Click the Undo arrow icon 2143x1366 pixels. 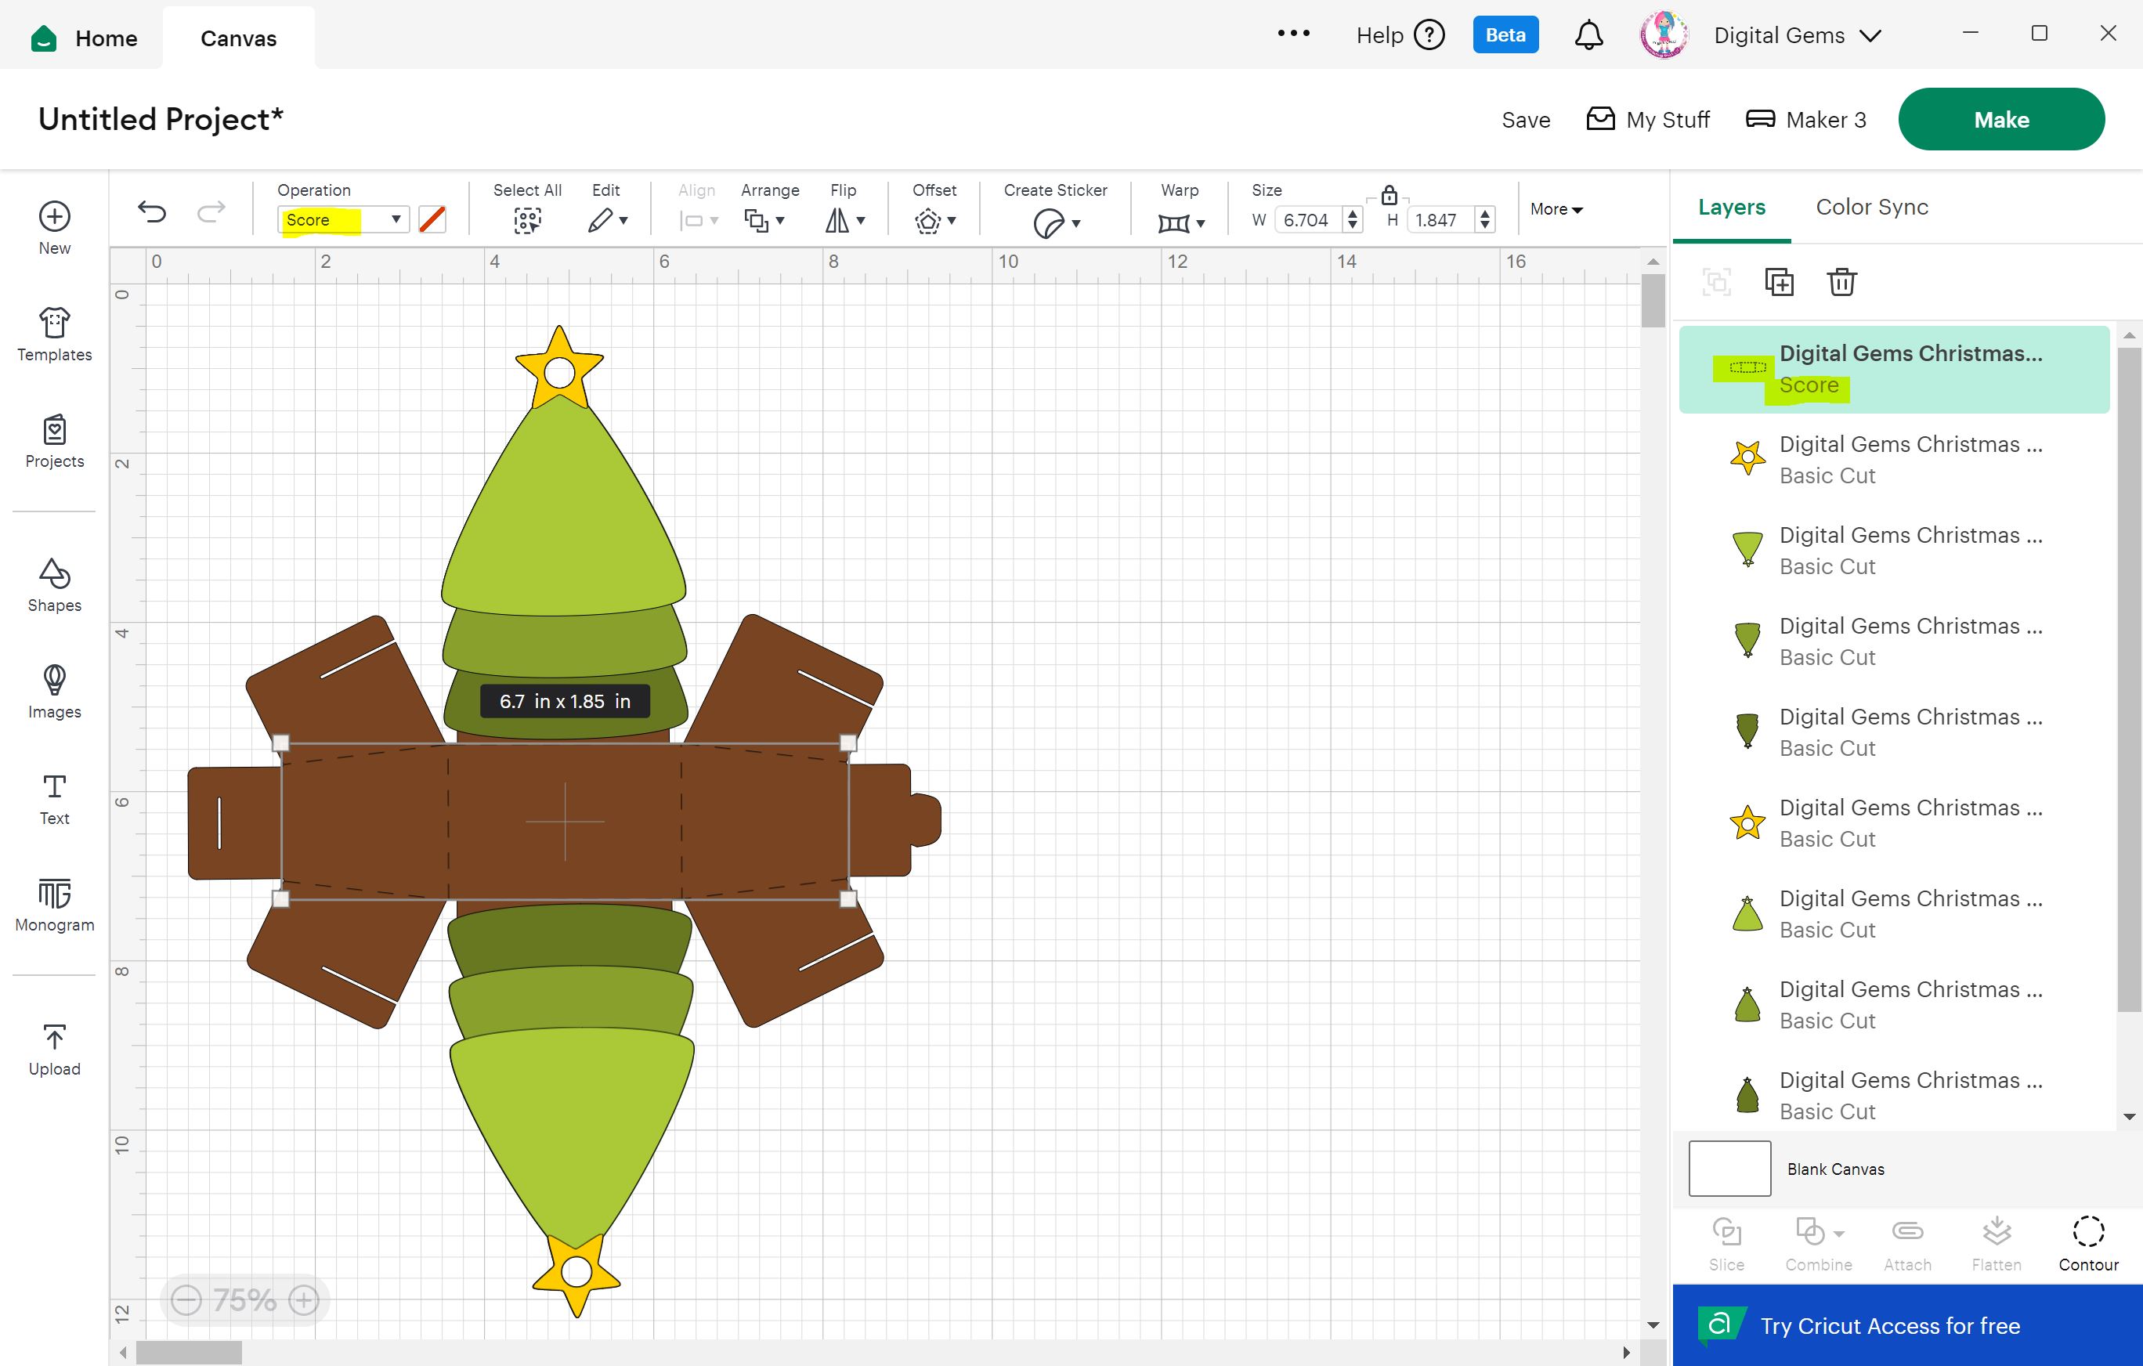(152, 211)
